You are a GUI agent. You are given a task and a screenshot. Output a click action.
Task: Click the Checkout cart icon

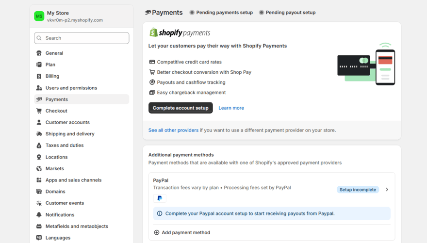point(39,111)
